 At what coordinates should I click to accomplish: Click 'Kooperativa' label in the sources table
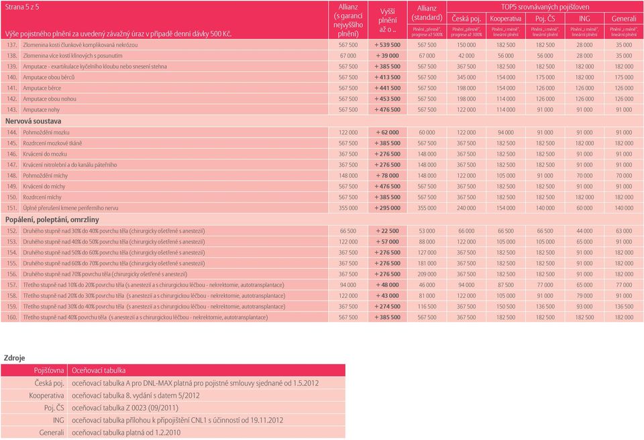click(46, 395)
